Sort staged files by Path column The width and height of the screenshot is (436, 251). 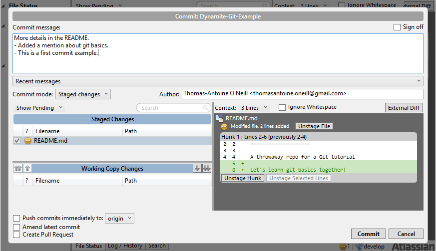pos(167,131)
